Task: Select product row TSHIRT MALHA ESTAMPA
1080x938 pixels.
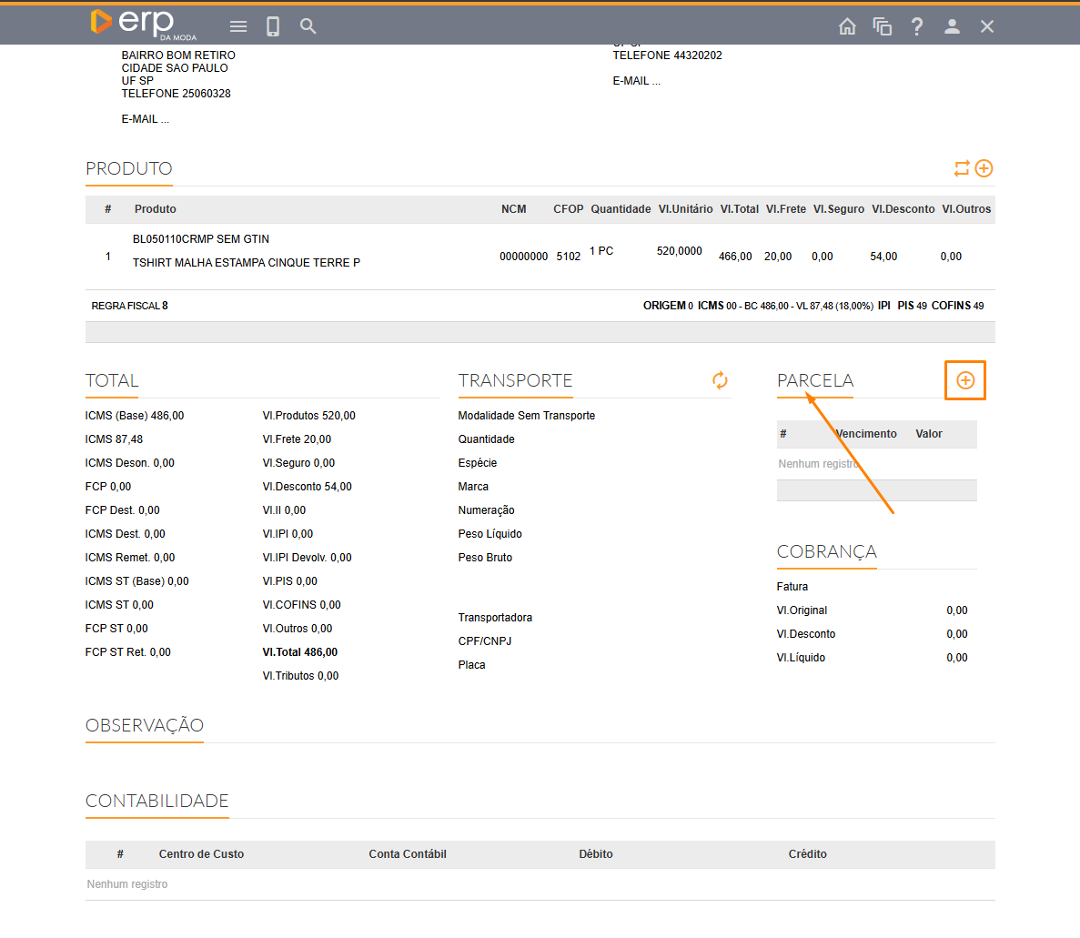Action: point(247,262)
